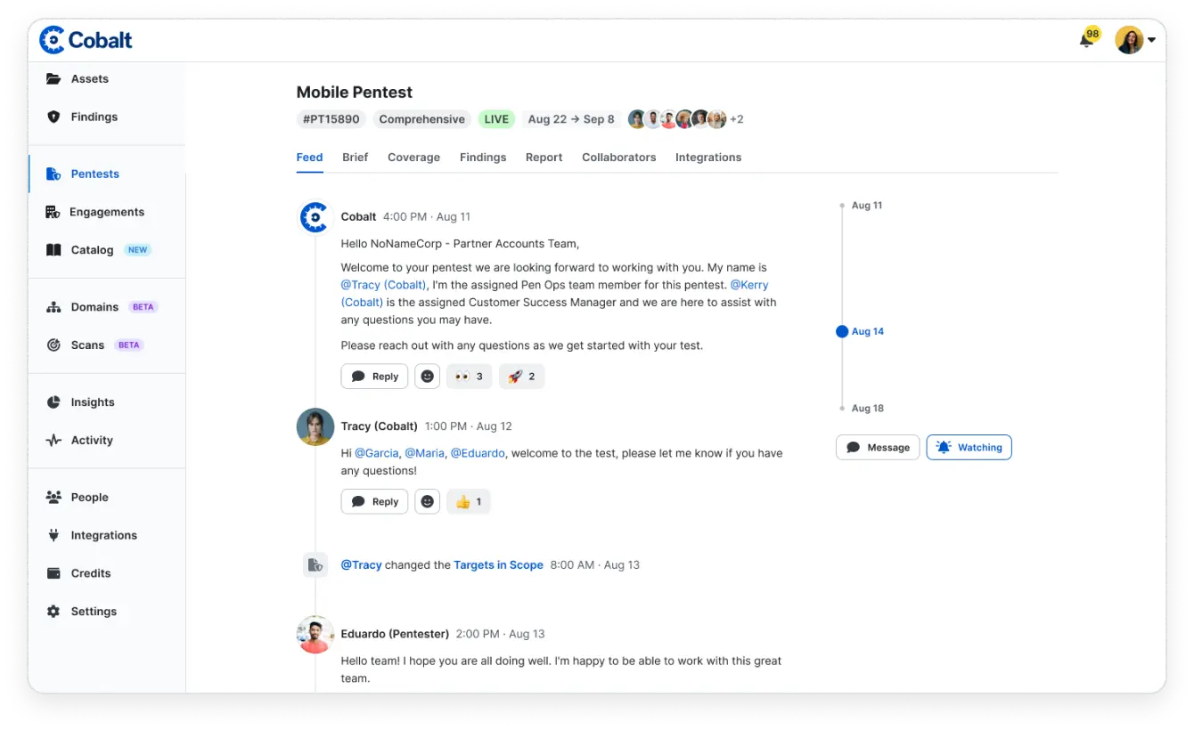The height and width of the screenshot is (730, 1194).
Task: Show the +2 additional collaborators
Action: coord(737,119)
